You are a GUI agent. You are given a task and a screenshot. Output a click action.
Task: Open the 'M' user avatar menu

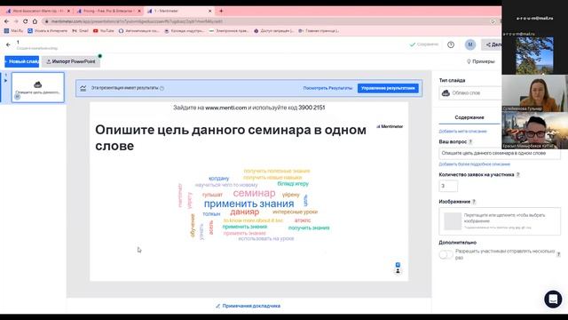[x=470, y=44]
